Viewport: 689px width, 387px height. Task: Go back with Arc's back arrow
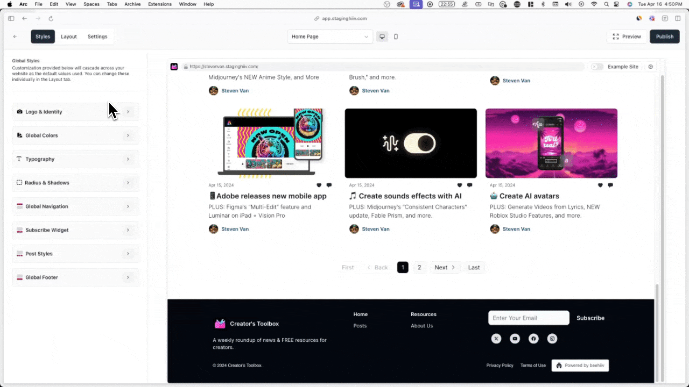point(24,18)
